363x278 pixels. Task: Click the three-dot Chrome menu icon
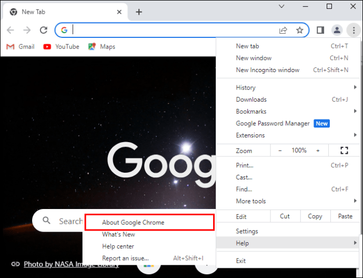(x=354, y=30)
